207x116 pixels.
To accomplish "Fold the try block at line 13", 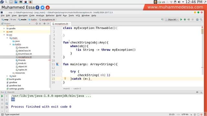I will 62,72.
